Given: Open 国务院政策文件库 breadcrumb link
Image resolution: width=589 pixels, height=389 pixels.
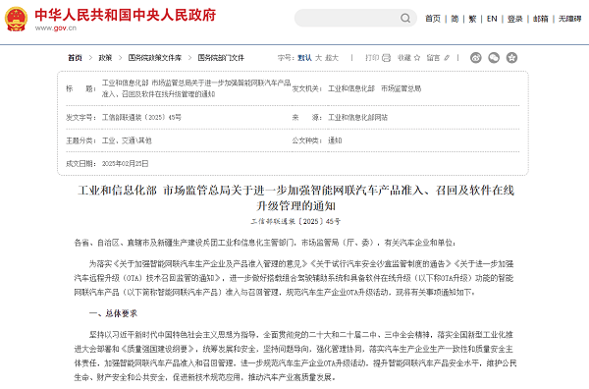Looking at the screenshot, I should tap(155, 58).
